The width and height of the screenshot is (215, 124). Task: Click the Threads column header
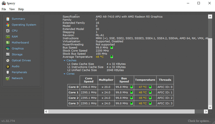coord(165,80)
